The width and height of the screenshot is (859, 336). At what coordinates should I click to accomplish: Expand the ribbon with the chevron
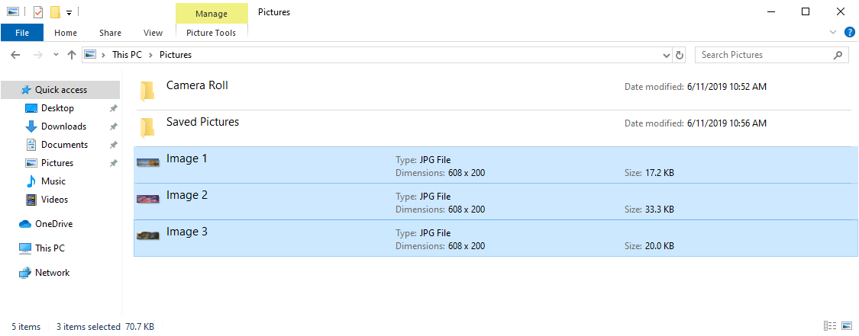833,32
